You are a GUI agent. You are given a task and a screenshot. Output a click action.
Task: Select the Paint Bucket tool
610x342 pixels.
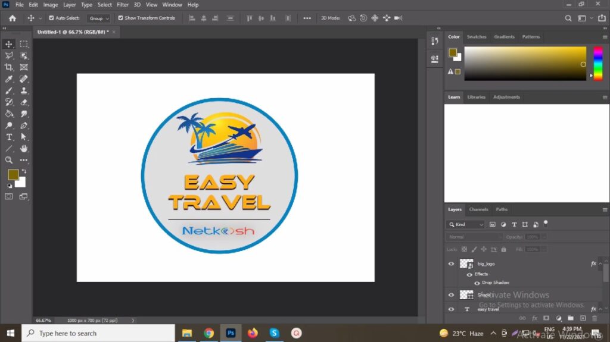pos(8,114)
